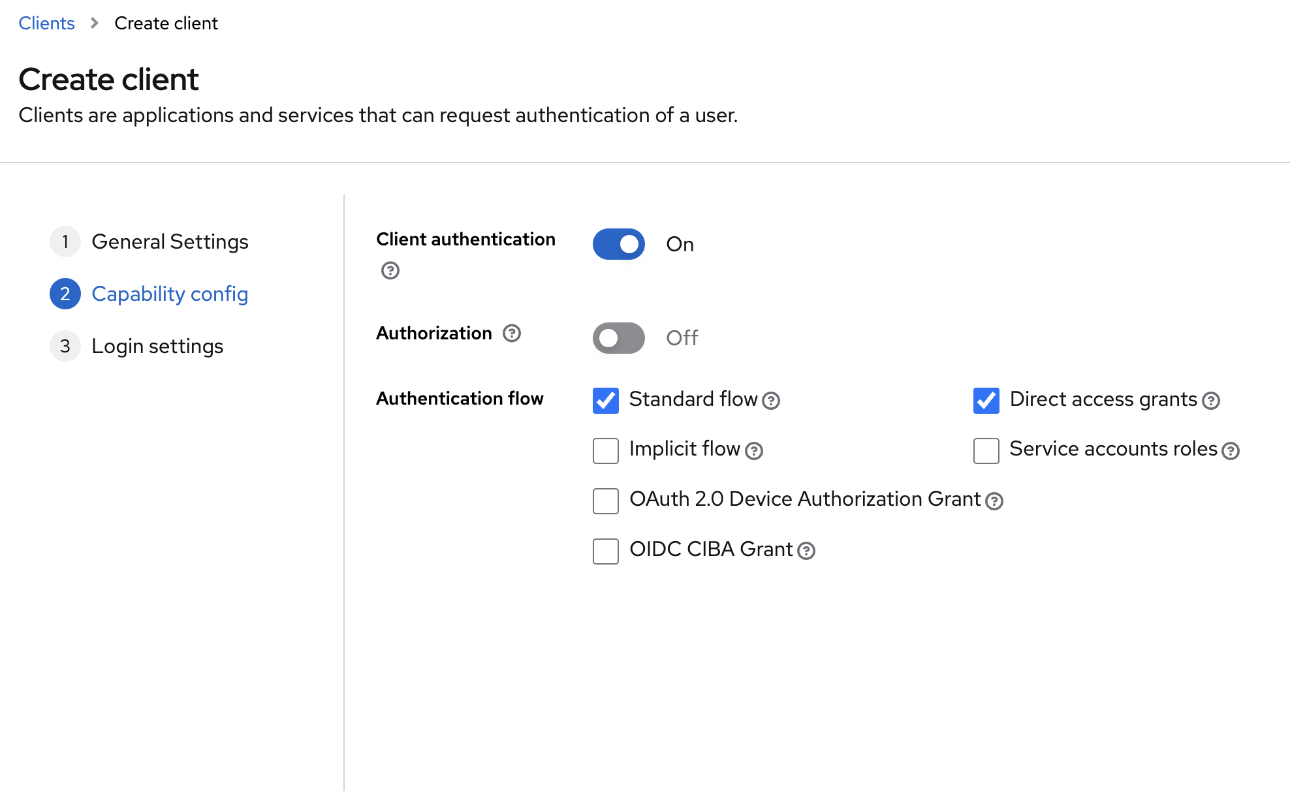1290x791 pixels.
Task: Check Service accounts roles box
Action: click(x=986, y=451)
